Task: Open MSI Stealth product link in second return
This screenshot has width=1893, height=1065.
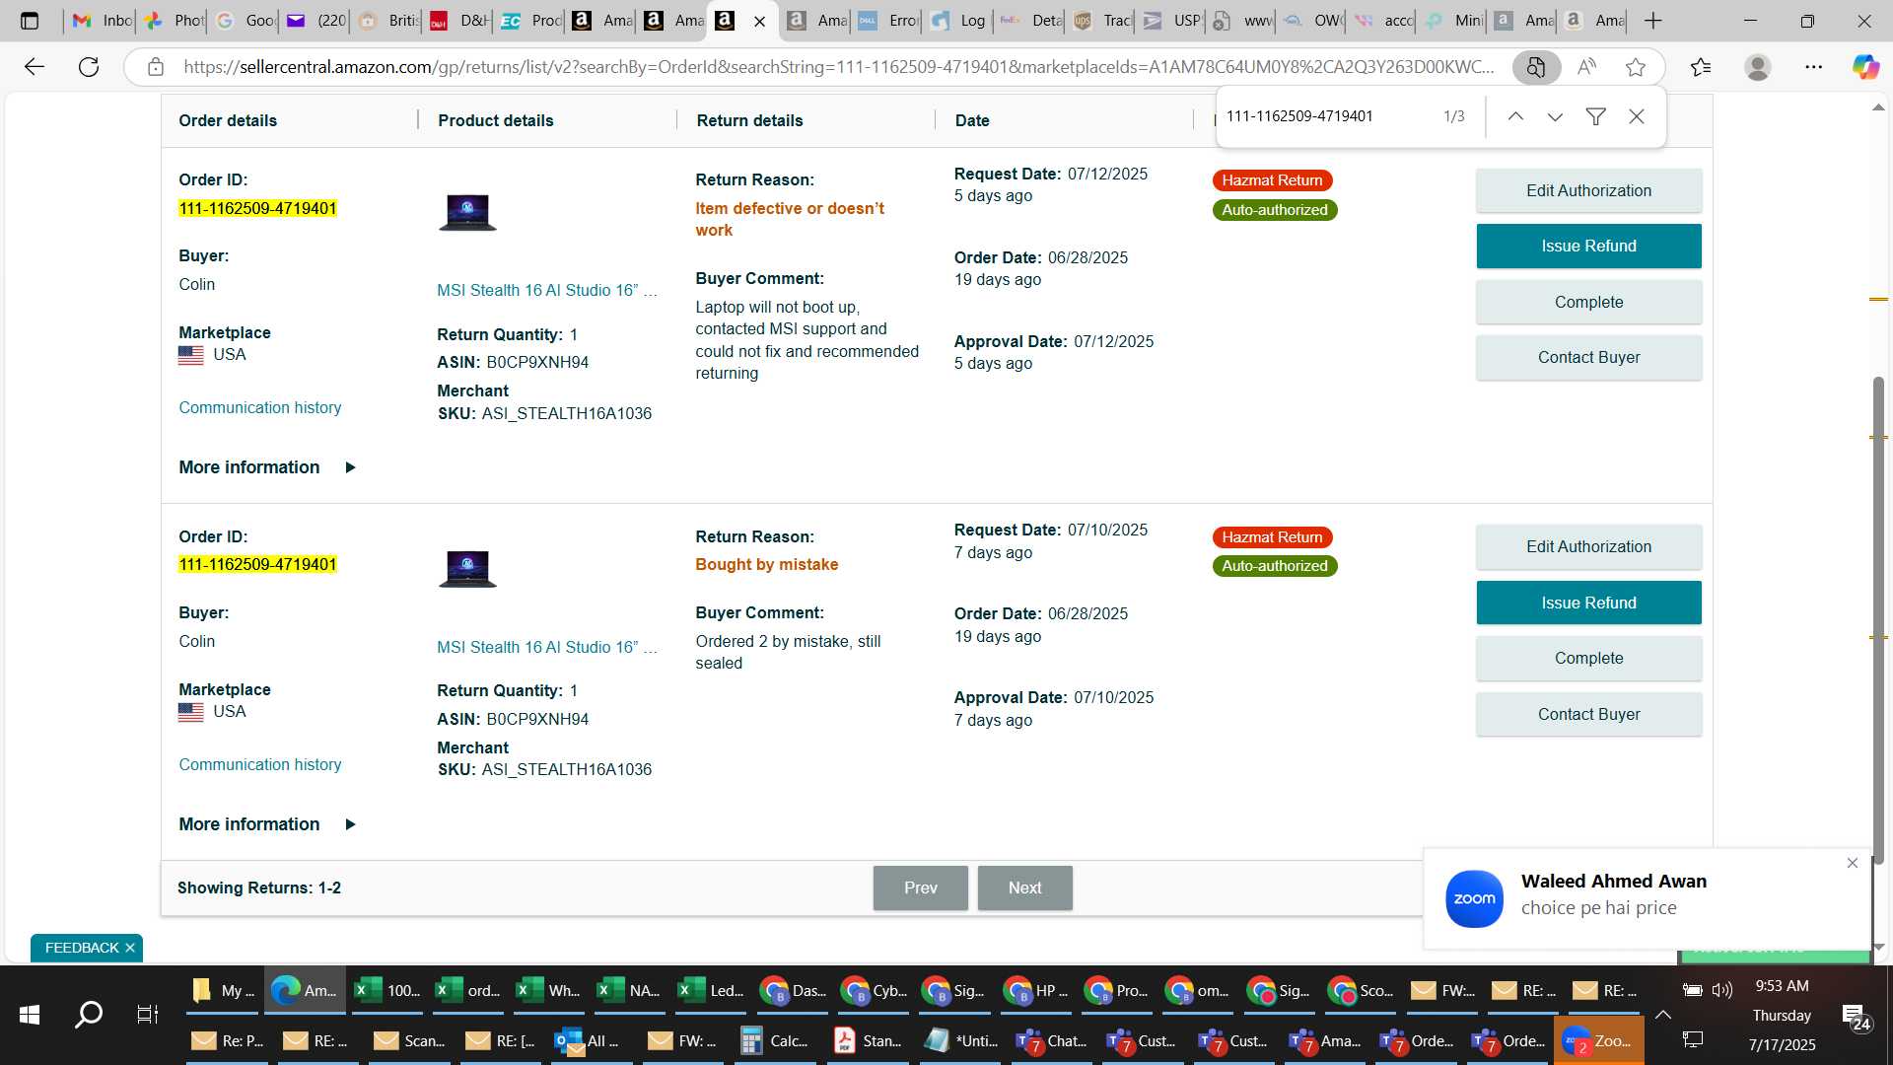Action: point(547,647)
